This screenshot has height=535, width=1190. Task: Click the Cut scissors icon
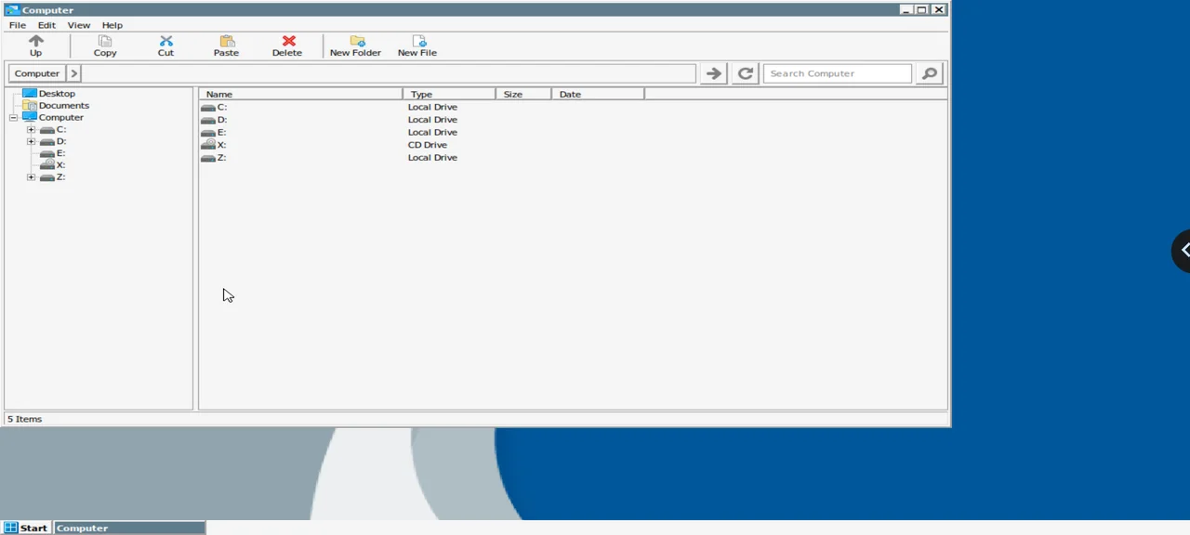click(x=165, y=42)
